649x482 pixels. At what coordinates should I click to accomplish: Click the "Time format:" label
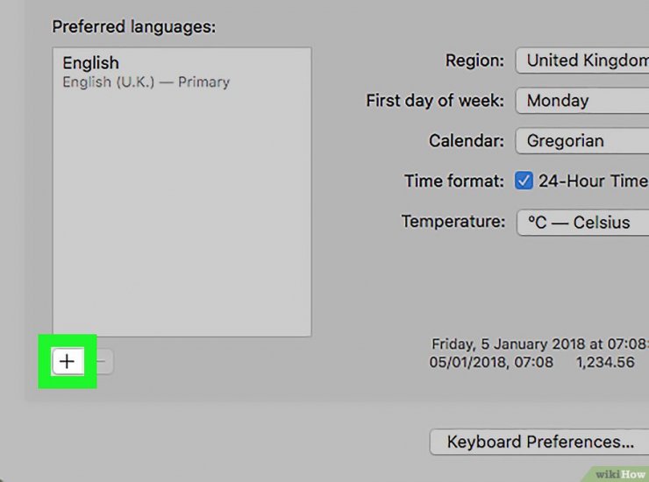click(x=454, y=181)
